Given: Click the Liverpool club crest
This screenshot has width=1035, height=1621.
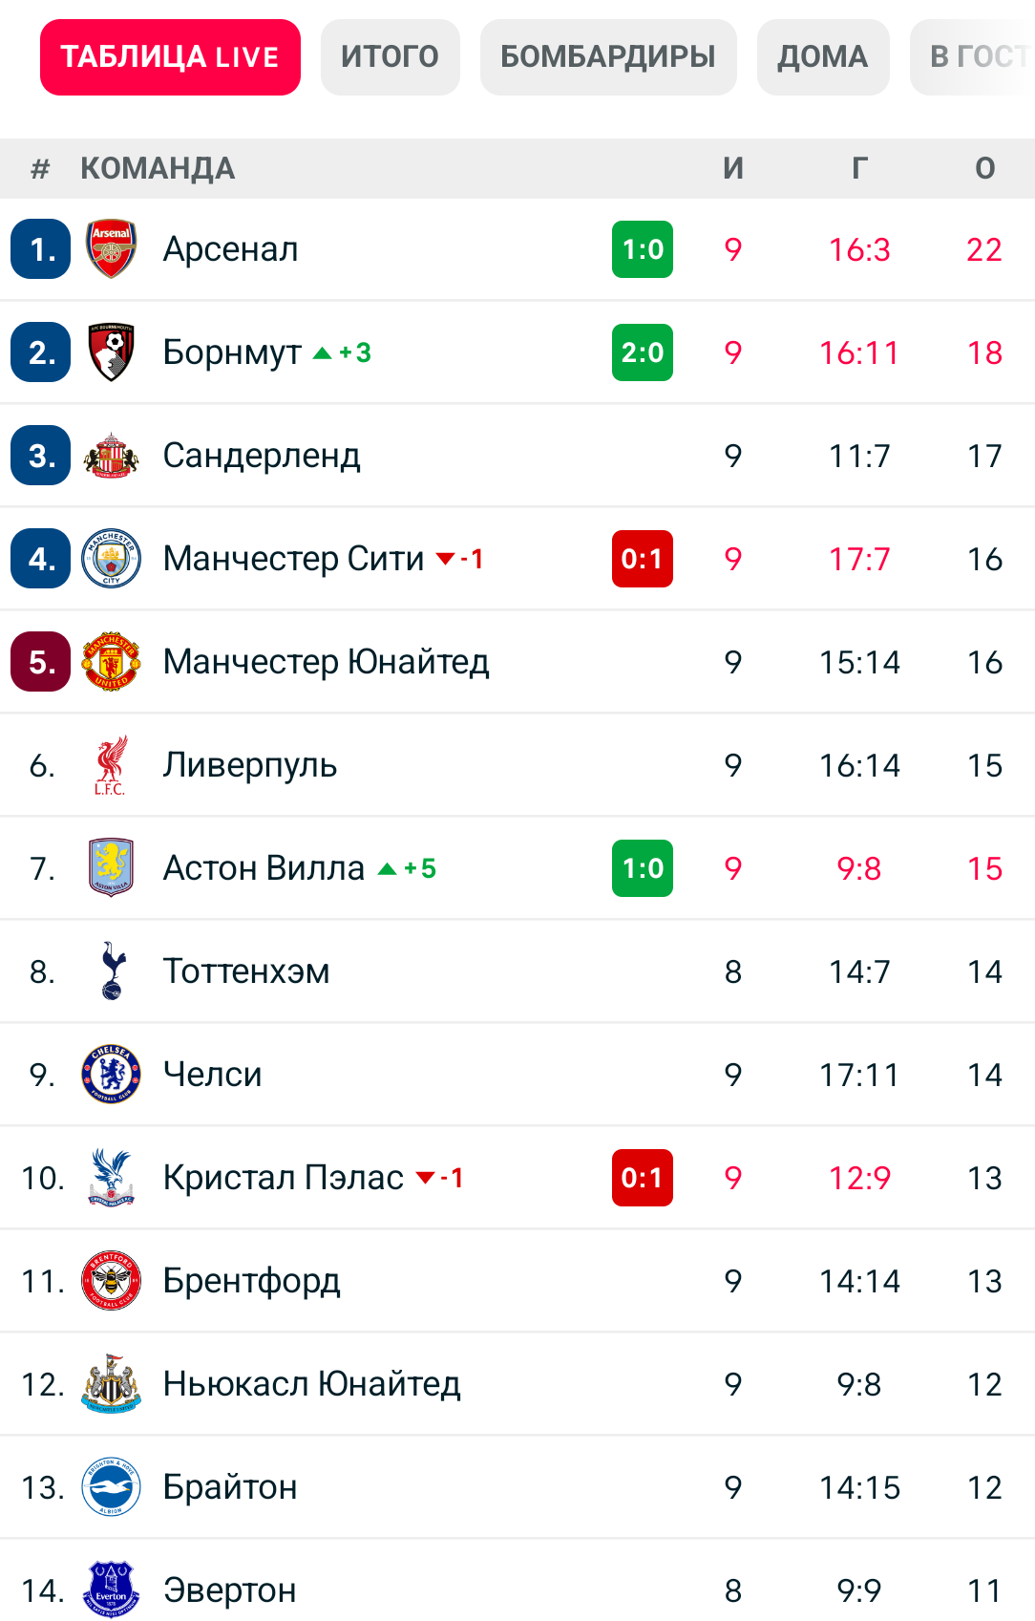Looking at the screenshot, I should (112, 765).
